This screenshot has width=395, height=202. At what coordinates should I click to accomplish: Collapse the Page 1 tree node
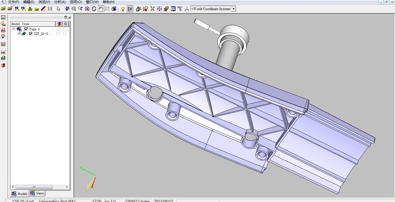[x=14, y=29]
